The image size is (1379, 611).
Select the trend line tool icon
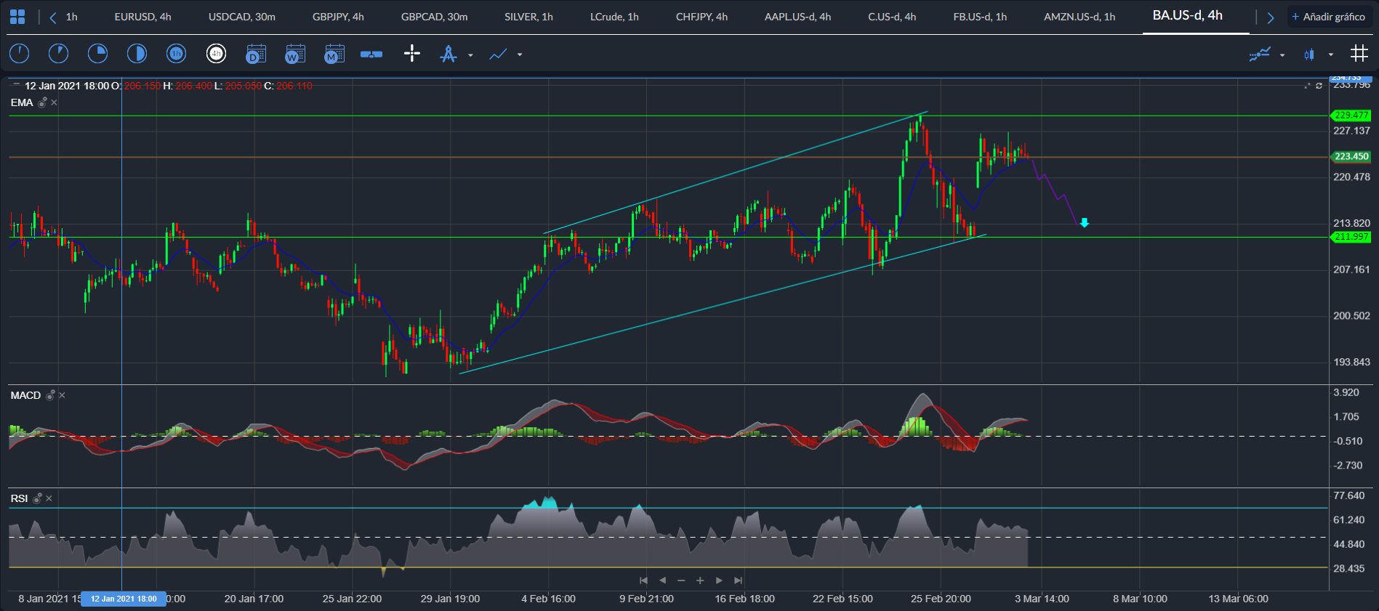tap(498, 54)
